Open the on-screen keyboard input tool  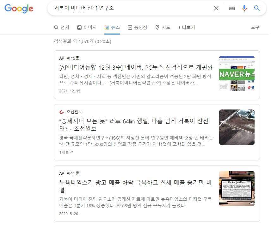click(232, 8)
